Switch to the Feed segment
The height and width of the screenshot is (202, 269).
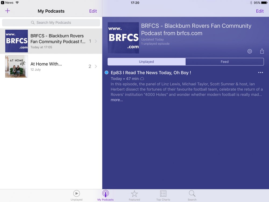pos(225,62)
